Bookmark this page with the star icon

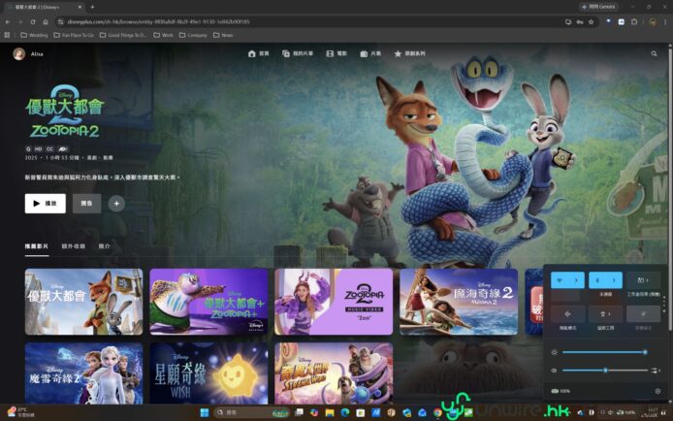coord(591,22)
